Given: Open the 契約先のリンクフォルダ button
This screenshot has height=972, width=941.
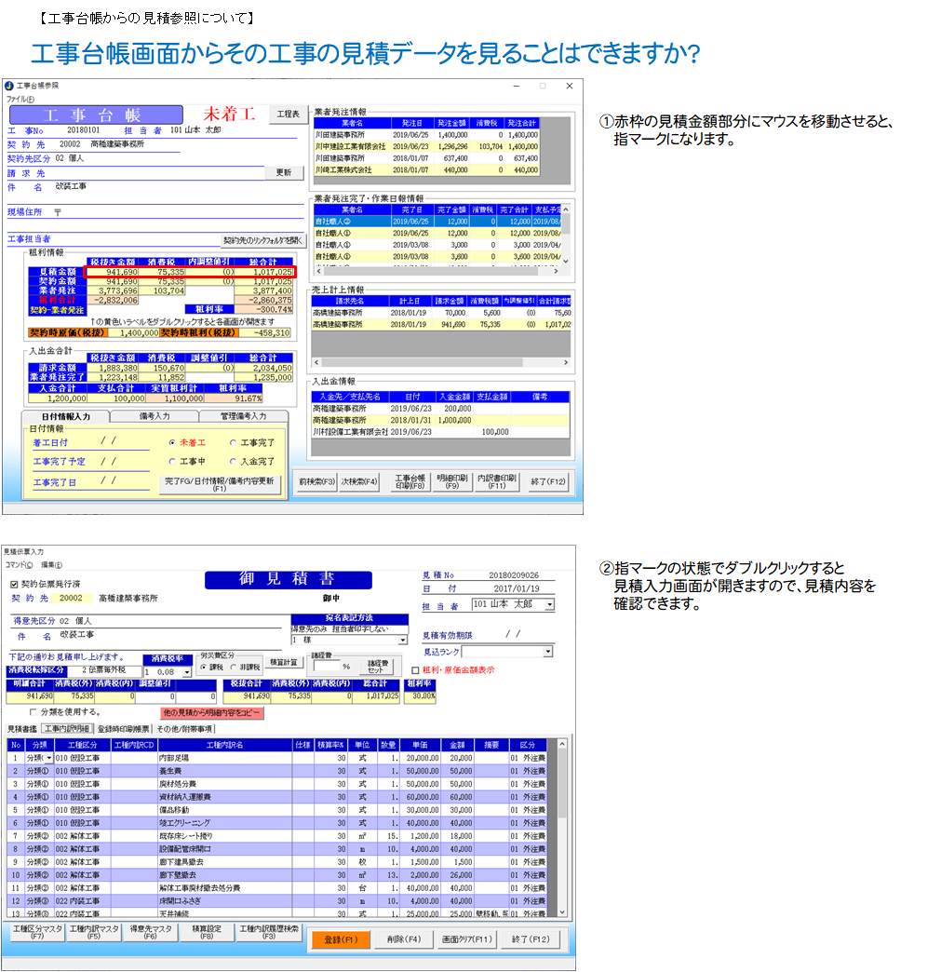Looking at the screenshot, I should click(x=262, y=239).
